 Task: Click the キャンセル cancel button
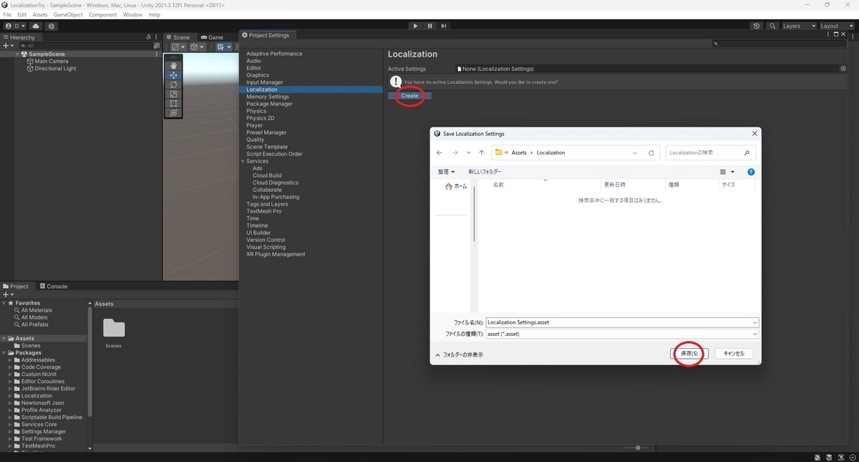pos(734,353)
